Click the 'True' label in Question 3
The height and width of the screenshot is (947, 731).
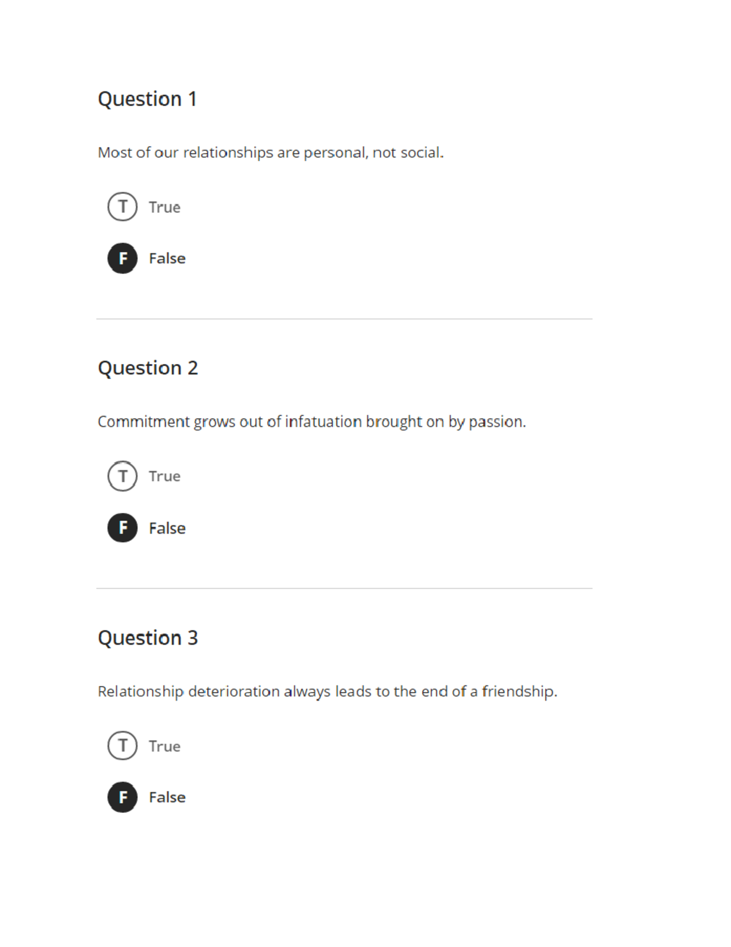point(164,746)
